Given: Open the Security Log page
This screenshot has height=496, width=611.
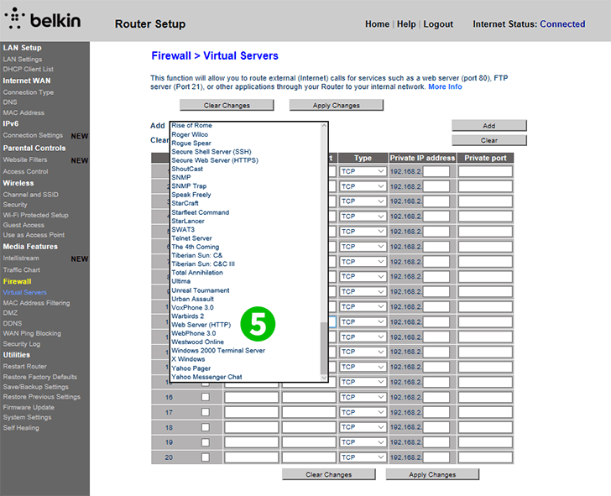Looking at the screenshot, I should click(x=22, y=344).
